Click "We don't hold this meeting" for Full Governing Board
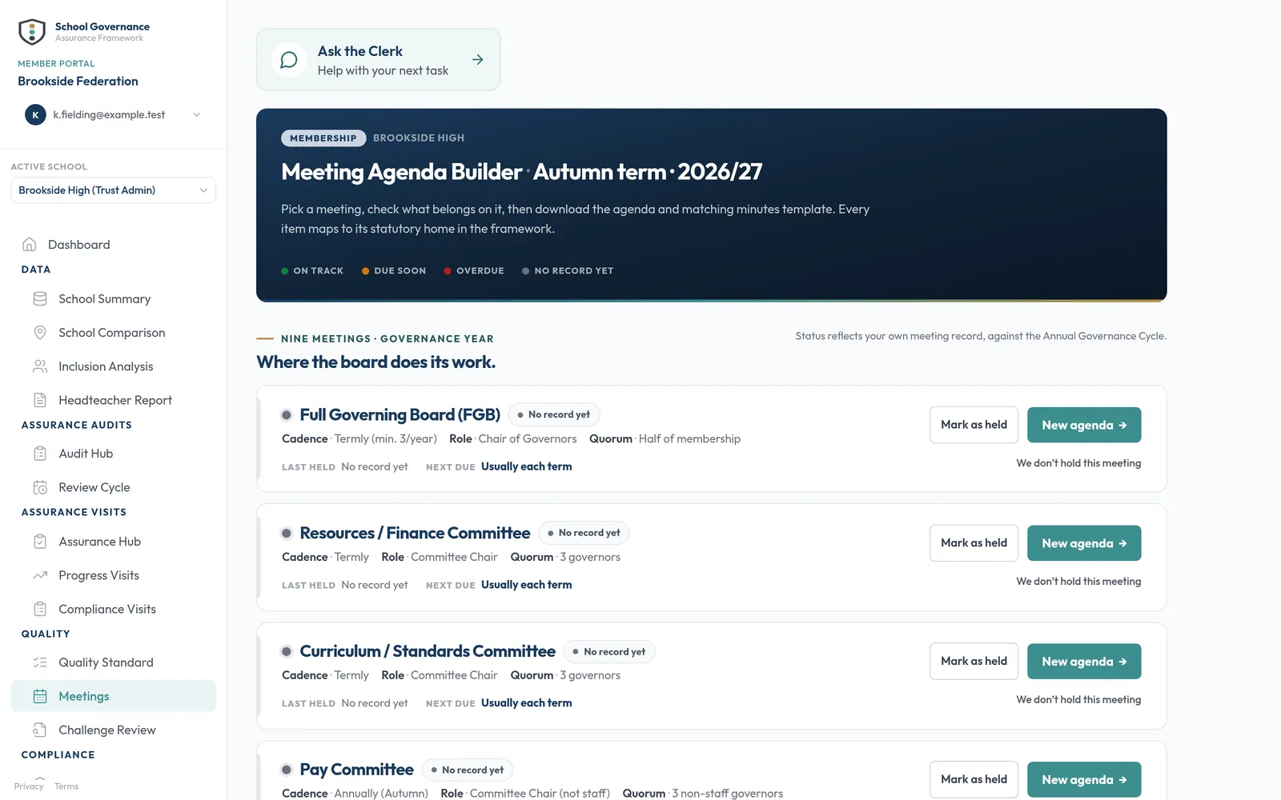1281x800 pixels. pyautogui.click(x=1078, y=463)
